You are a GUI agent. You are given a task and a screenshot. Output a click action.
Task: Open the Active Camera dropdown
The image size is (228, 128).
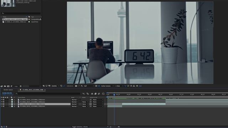tap(107, 86)
